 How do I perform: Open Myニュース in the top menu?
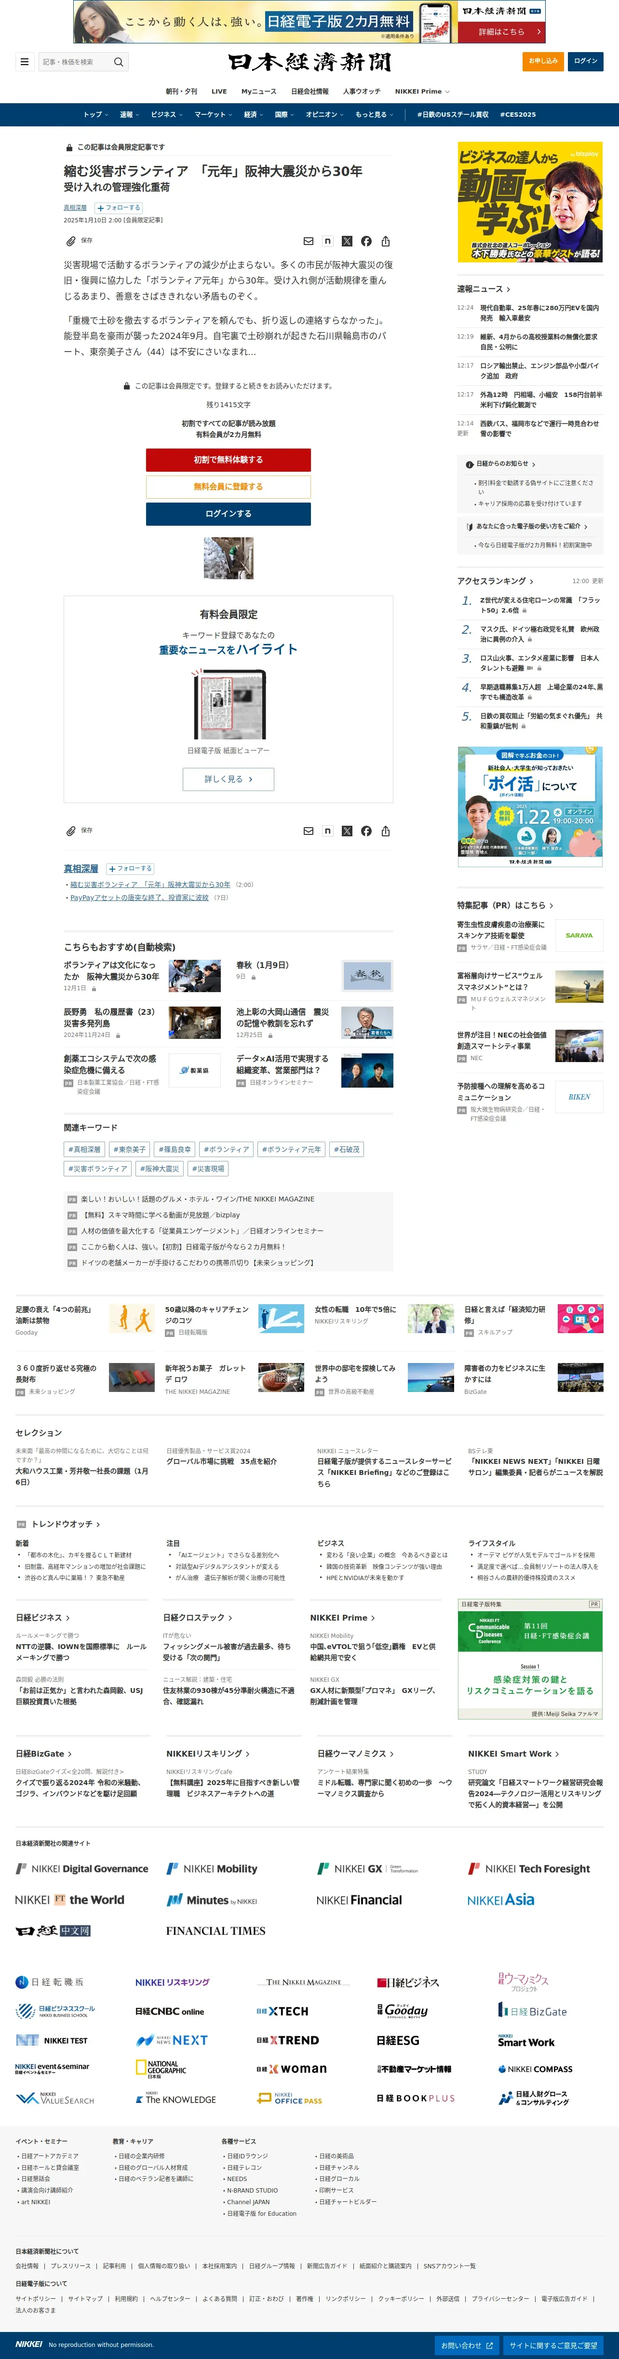[259, 92]
